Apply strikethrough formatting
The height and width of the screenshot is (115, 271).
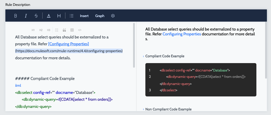point(36,16)
